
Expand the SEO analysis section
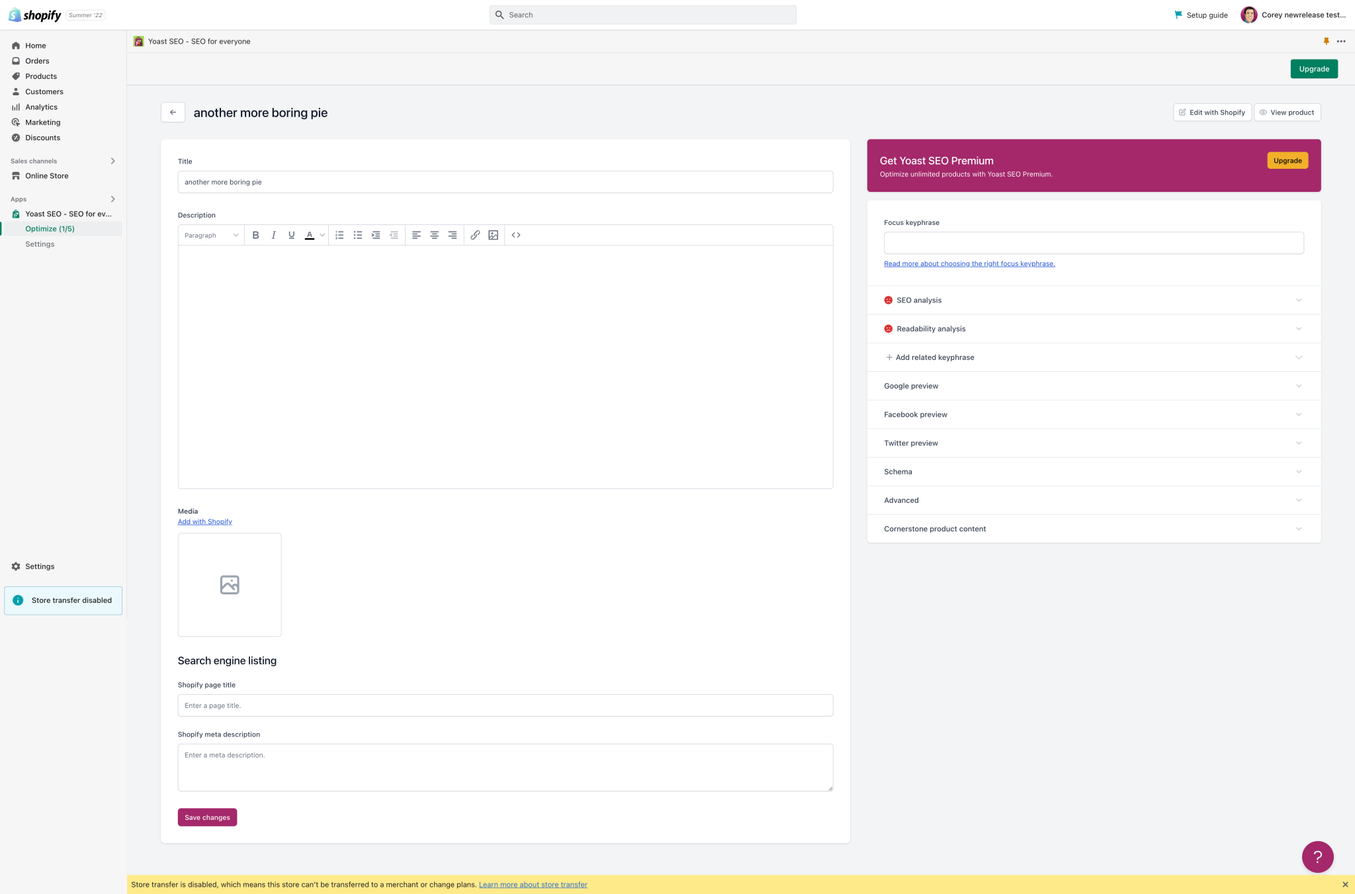point(1094,300)
